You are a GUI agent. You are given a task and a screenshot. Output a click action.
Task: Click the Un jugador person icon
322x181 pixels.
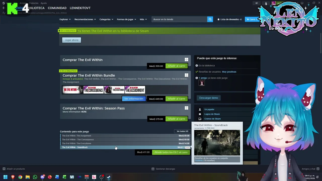point(200,109)
